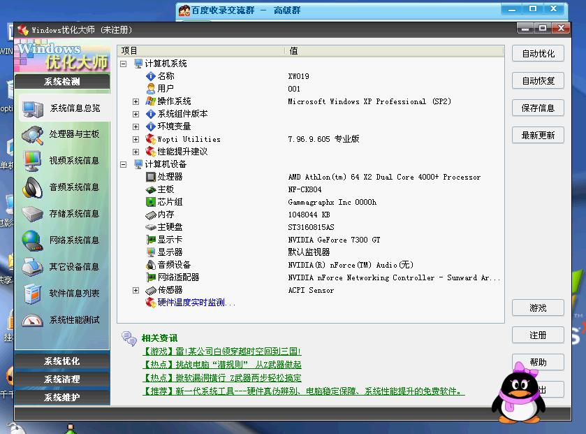Open 系统性能测试 gauge icon
The height and width of the screenshot is (434, 586).
coord(32,320)
